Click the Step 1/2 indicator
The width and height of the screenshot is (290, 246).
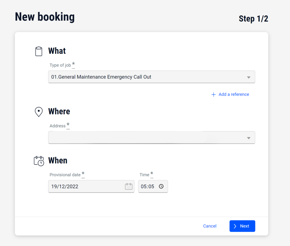pyautogui.click(x=253, y=19)
